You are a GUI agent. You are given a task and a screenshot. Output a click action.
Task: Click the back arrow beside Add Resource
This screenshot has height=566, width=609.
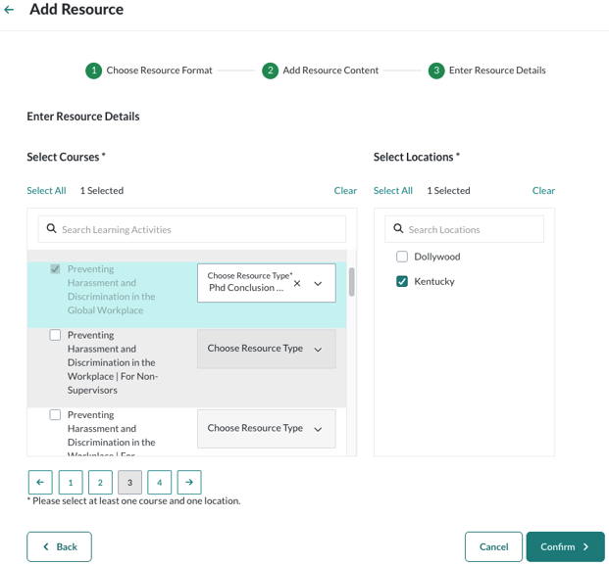pos(10,11)
